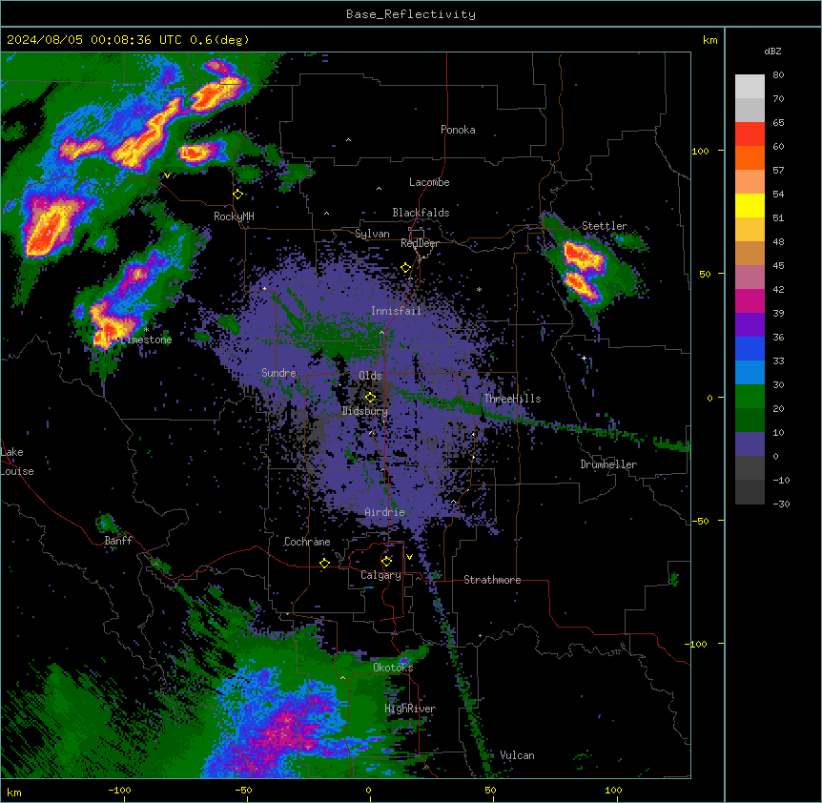The width and height of the screenshot is (822, 803).
Task: Select the yellow diamond marker below Cochrane
Action: pos(324,563)
